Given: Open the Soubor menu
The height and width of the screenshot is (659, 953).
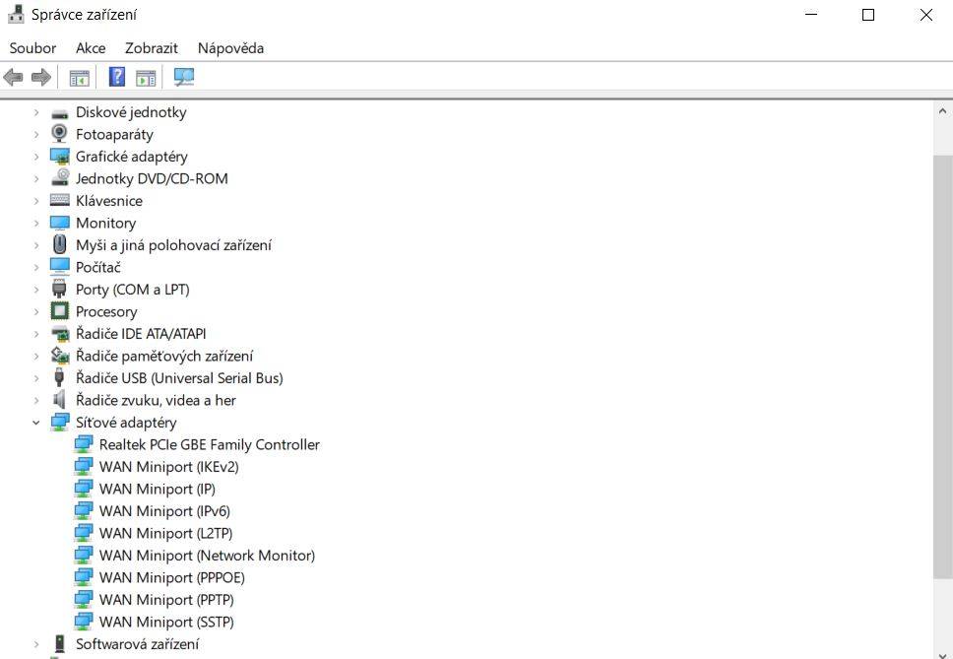Looking at the screenshot, I should 32,48.
